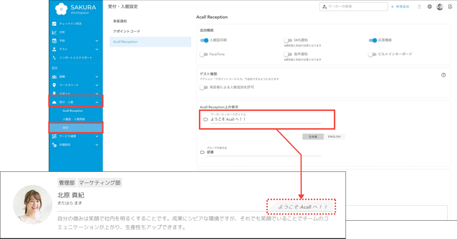The width and height of the screenshot is (457, 239).
Task: Toggle 来訪者による人数追加を許可 switch
Action: [204, 87]
